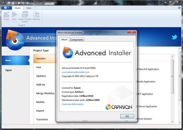This screenshot has height=130, width=183.
Task: Select the New page in sidebar
Action: point(15,60)
